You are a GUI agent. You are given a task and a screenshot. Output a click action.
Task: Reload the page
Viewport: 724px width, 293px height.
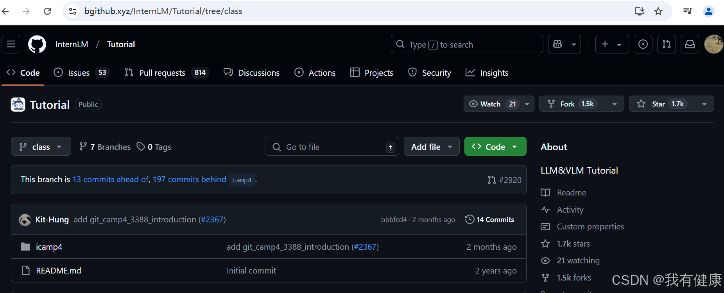pos(47,11)
